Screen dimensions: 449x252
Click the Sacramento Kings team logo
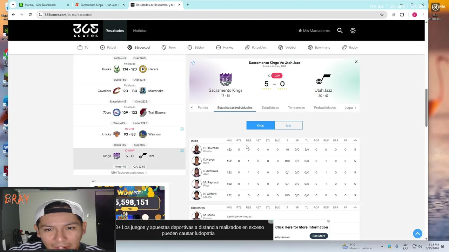click(226, 79)
